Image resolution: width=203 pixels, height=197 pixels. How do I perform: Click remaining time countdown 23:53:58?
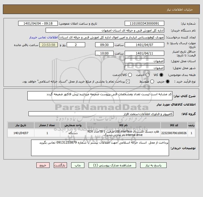[49, 45]
